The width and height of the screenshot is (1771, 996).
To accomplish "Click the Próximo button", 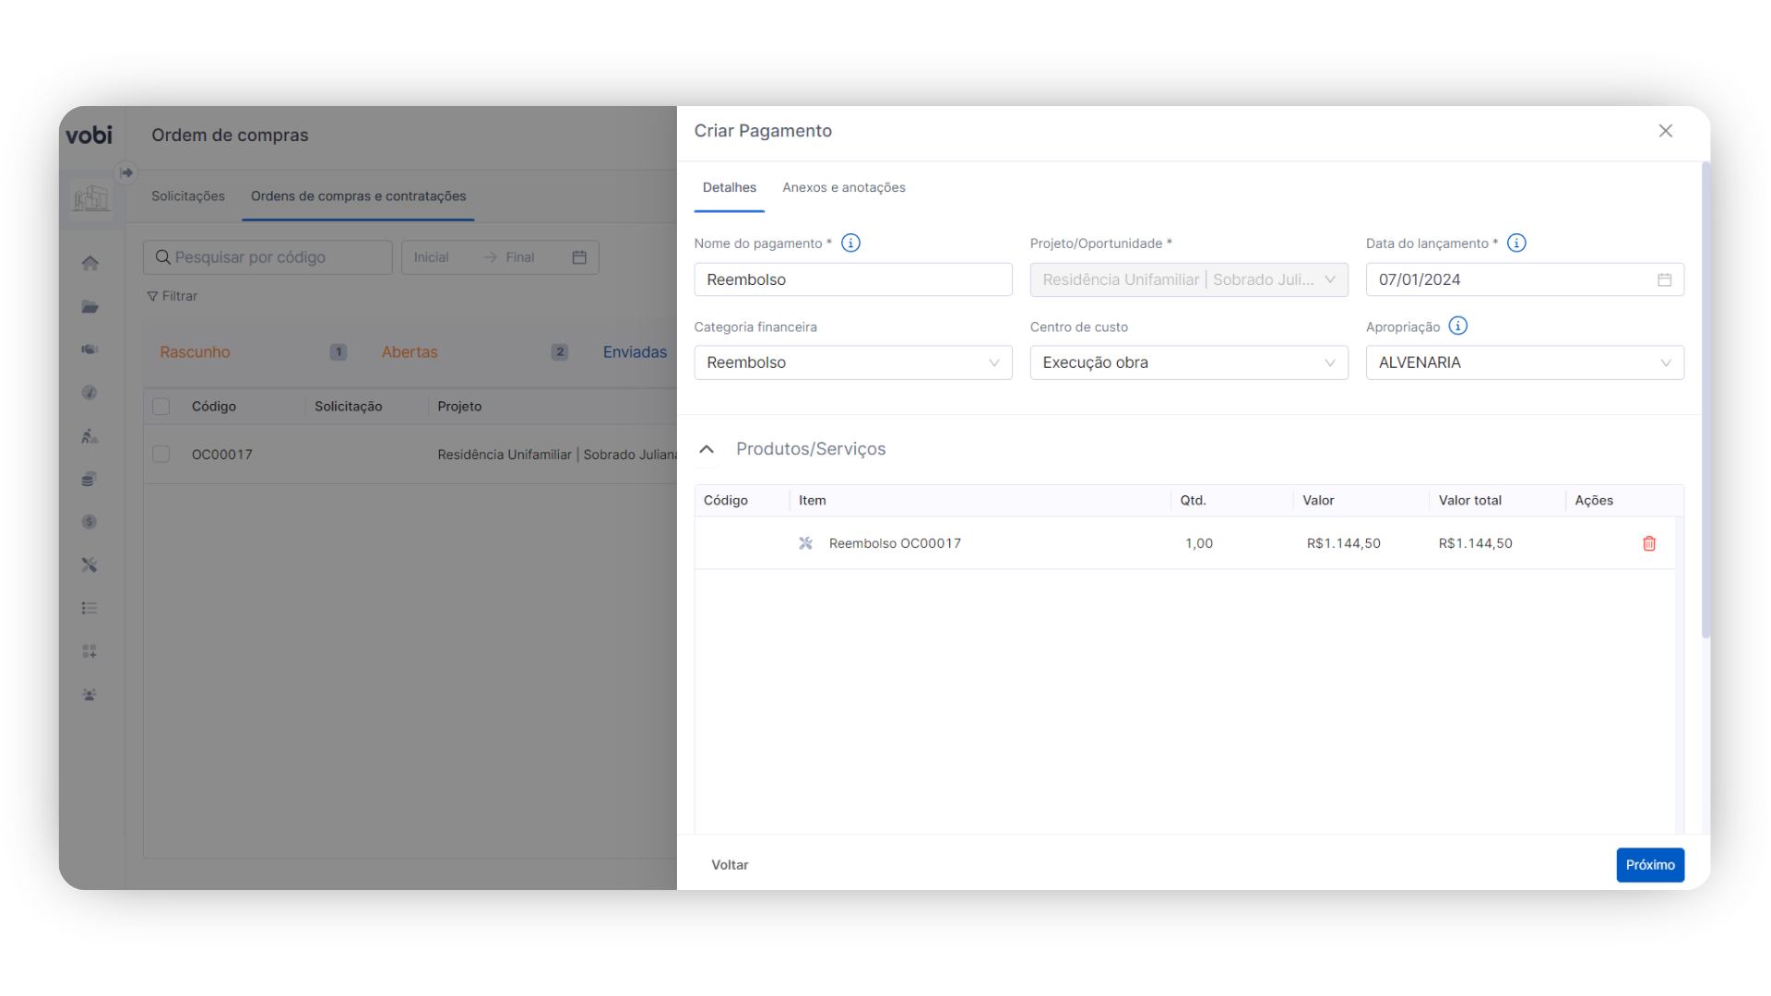I will coord(1649,865).
